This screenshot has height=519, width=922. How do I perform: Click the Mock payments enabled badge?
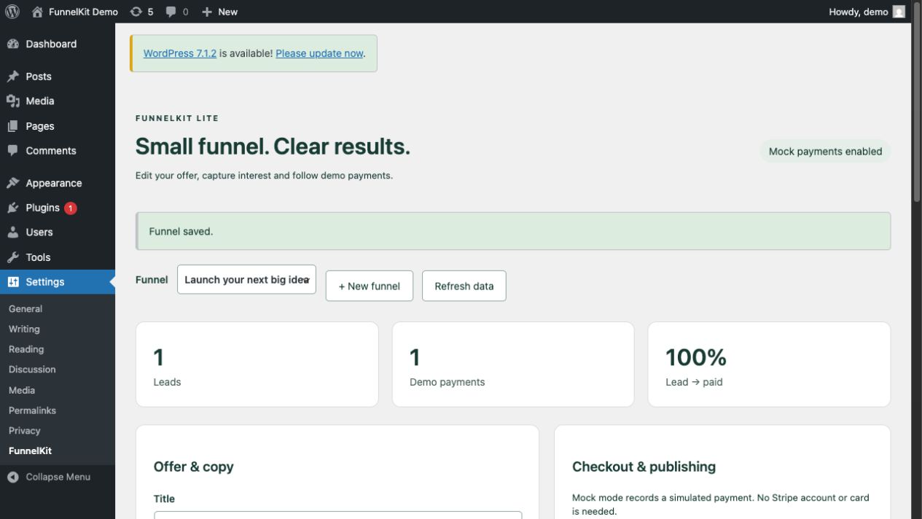pos(825,152)
